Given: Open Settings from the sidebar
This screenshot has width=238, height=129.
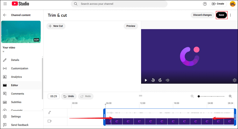Looking at the screenshot, I should (21, 116).
